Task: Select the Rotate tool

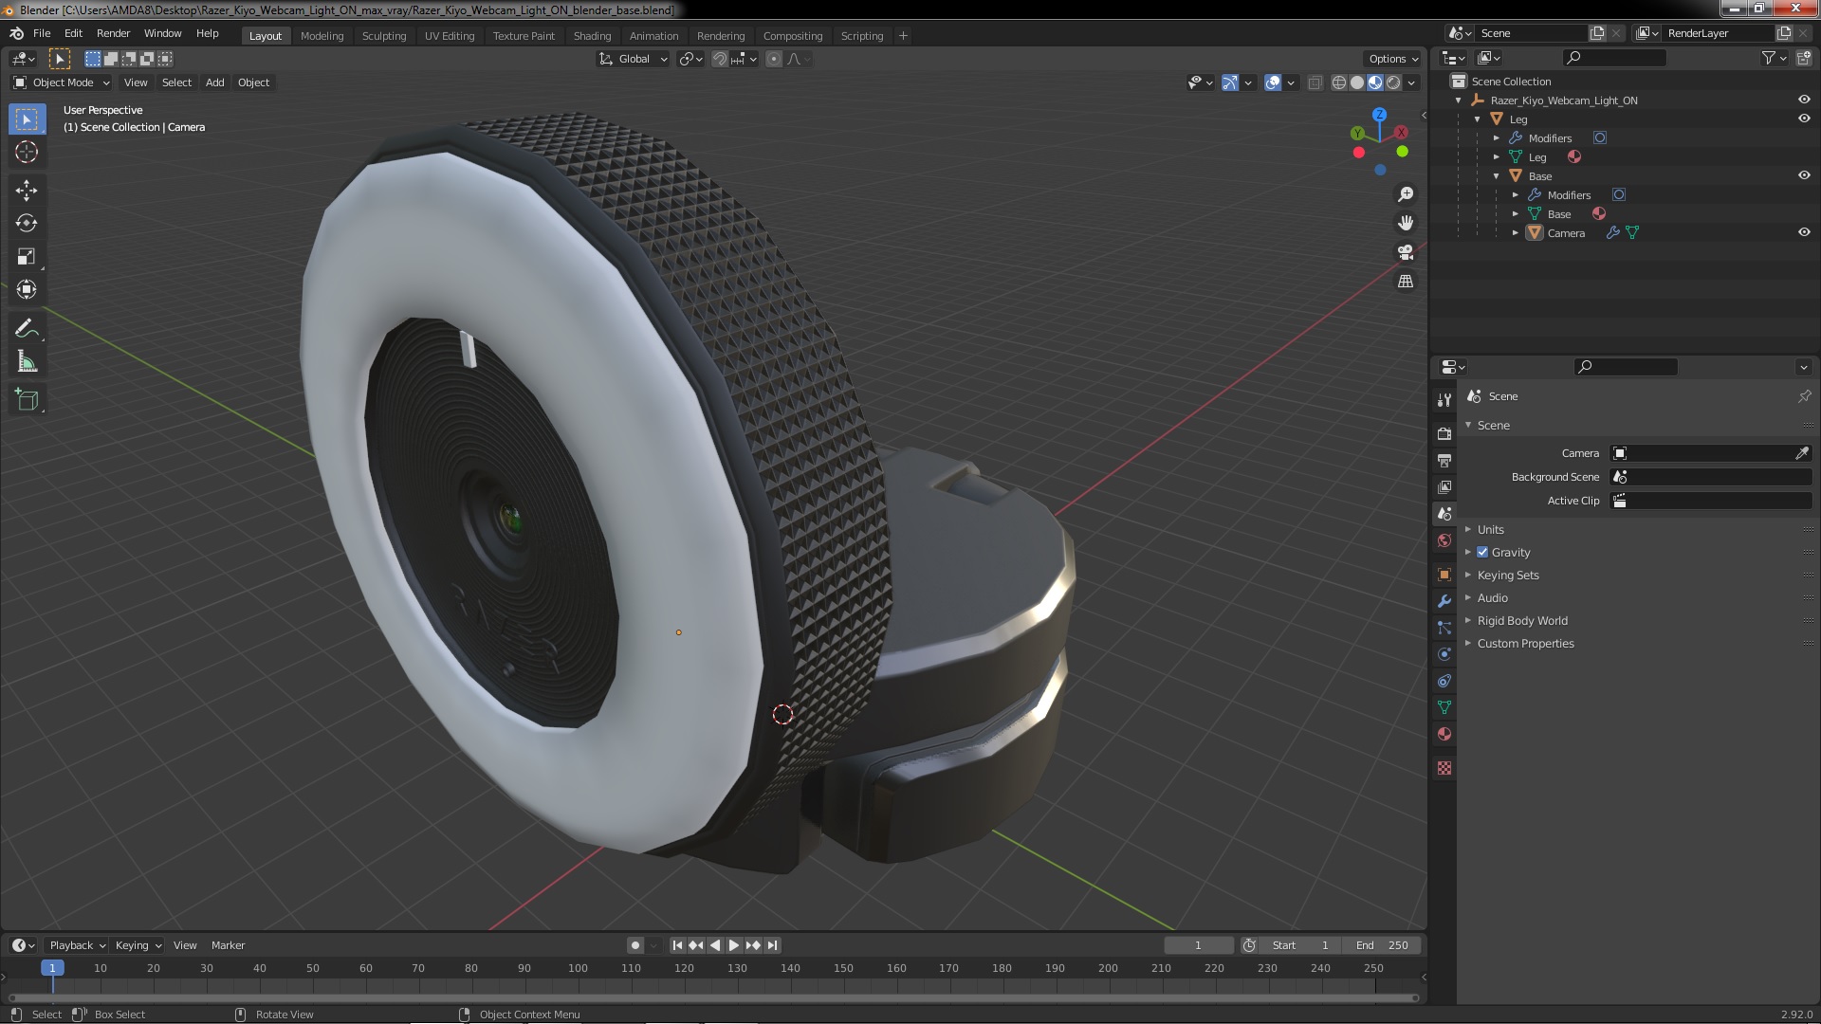Action: click(x=27, y=224)
